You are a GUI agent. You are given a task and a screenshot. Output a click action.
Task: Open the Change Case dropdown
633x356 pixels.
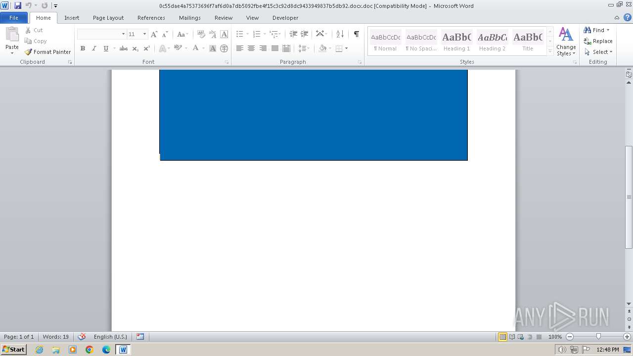182,34
